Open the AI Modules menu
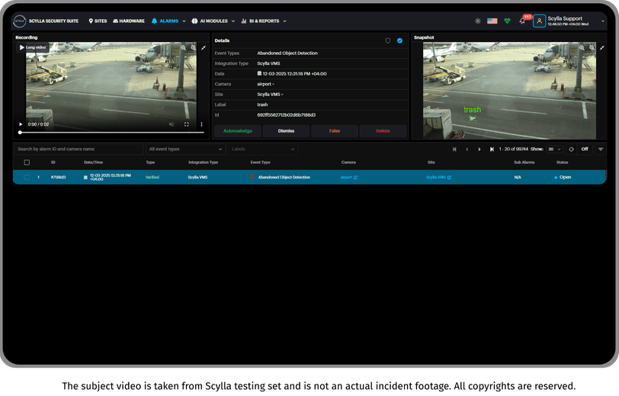Screen dimensions: 619x396 click(x=213, y=21)
